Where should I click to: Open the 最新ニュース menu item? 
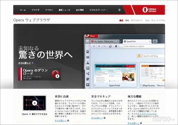pyautogui.click(x=64, y=10)
